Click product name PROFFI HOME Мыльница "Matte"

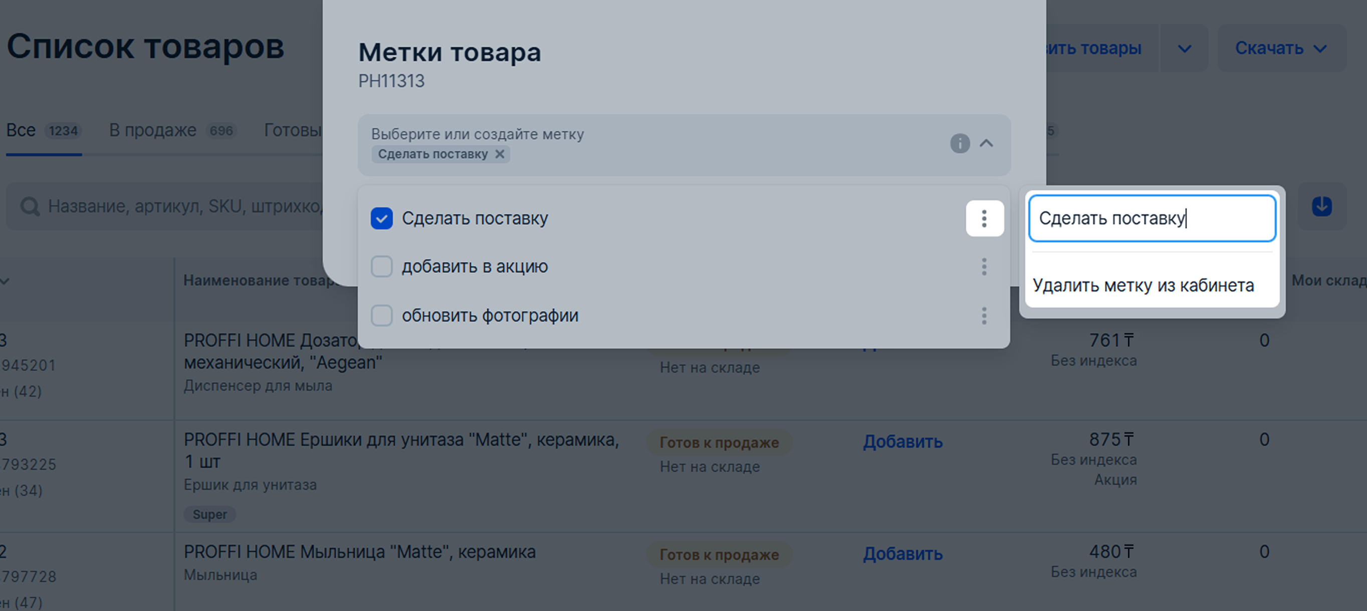(360, 551)
